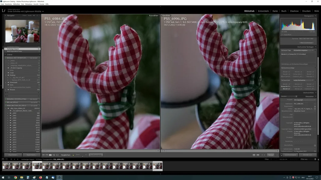Collapse the Ordner panel

tap(5, 55)
